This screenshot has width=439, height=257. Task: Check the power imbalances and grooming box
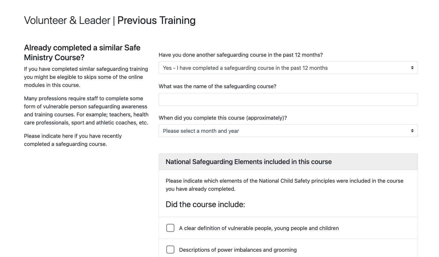coord(170,250)
